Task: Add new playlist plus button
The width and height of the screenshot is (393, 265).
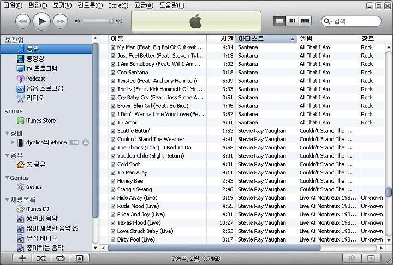Action: tap(22, 258)
